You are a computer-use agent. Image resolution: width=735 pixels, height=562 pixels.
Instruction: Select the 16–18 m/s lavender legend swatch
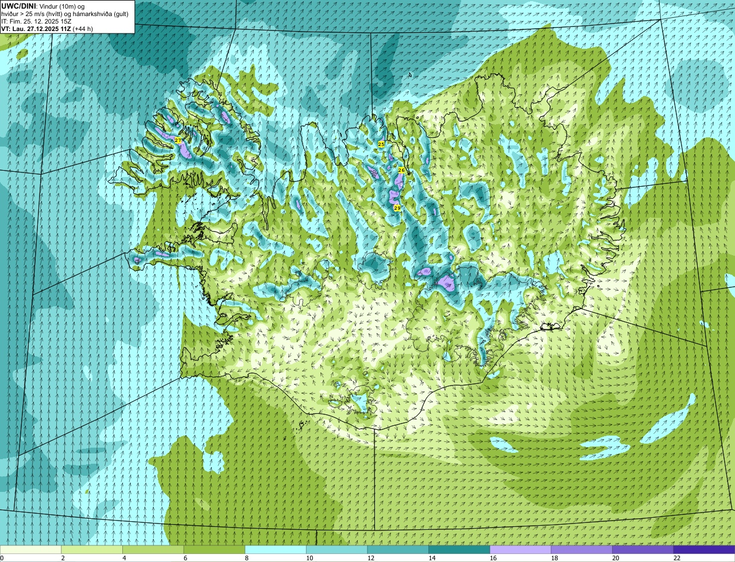pyautogui.click(x=520, y=549)
